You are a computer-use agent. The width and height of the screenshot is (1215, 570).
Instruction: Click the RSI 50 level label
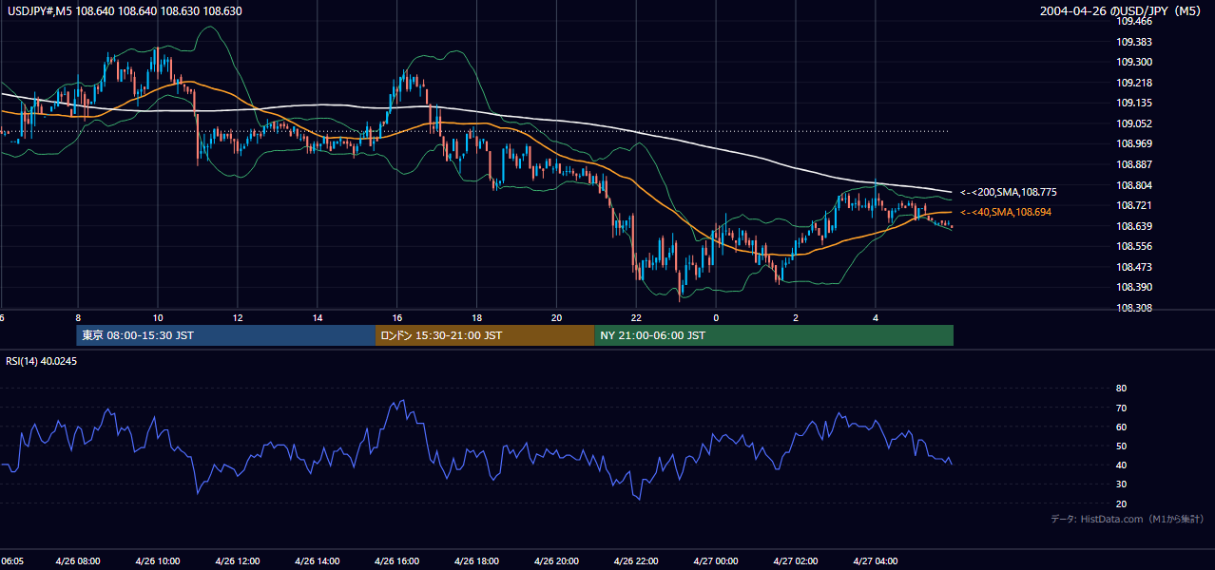(1121, 446)
